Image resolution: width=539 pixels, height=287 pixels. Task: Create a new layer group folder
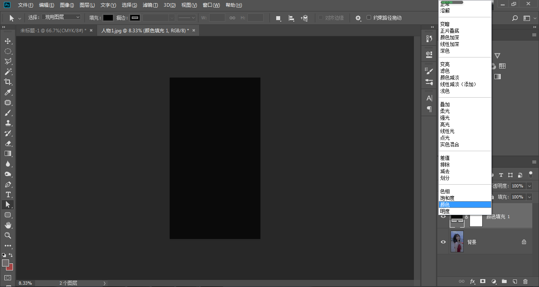tap(504, 281)
